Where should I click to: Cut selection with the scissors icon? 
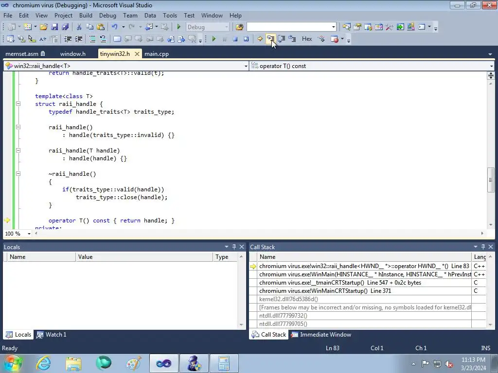pyautogui.click(x=79, y=27)
